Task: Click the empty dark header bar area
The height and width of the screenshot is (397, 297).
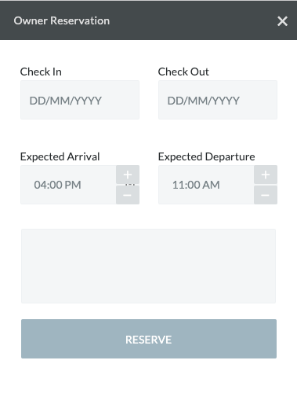Action: click(194, 21)
